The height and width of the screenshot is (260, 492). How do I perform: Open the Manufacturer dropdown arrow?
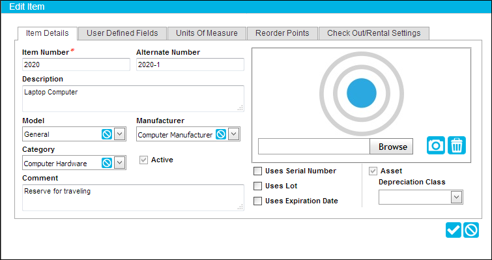(233, 134)
